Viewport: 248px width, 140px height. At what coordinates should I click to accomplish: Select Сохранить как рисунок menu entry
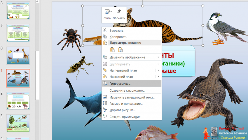(x=127, y=91)
